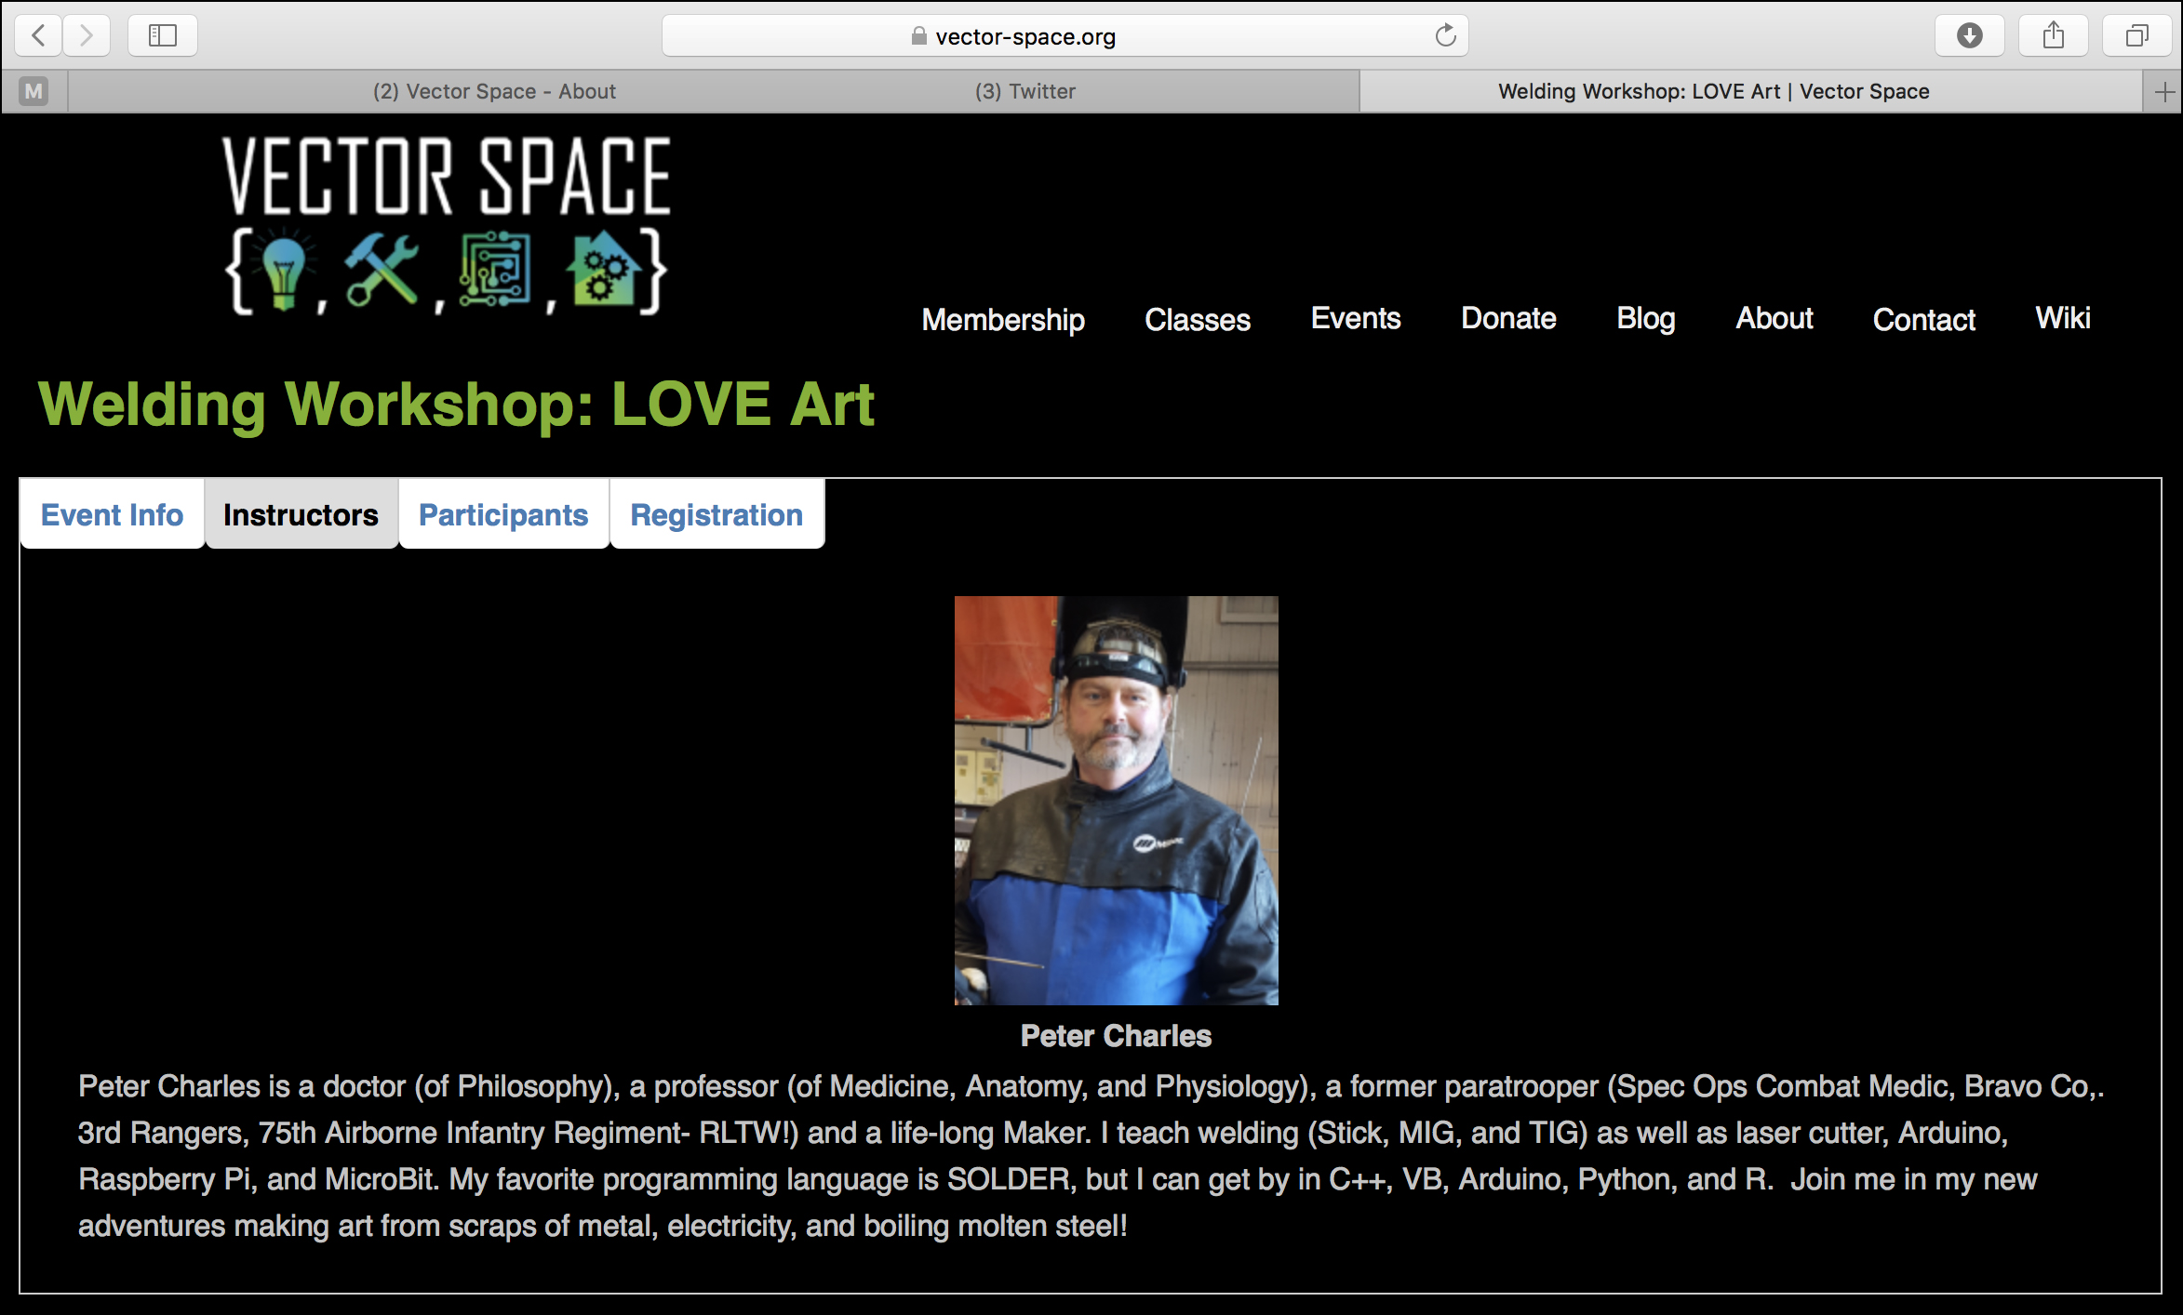This screenshot has width=2183, height=1315.
Task: Reload the page with the refresh icon
Action: (x=1445, y=35)
